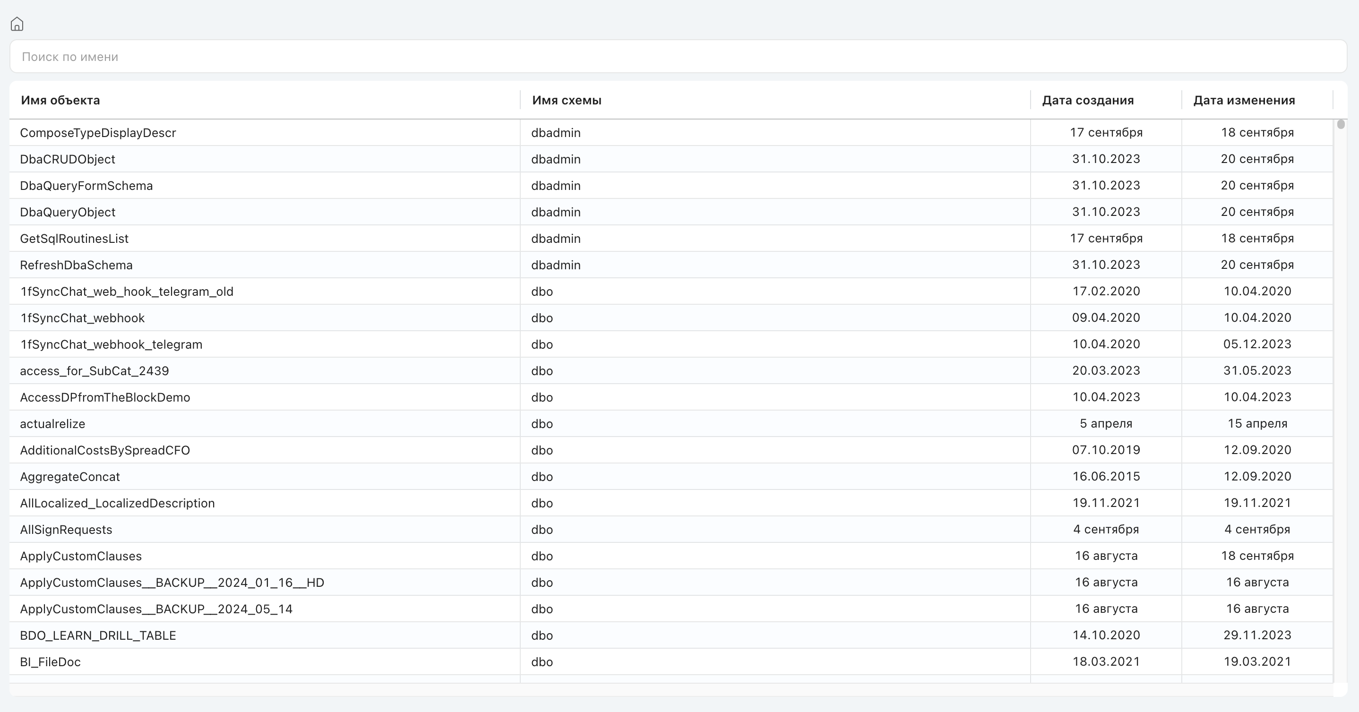Select the 1fSyncChat_webhook object
The height and width of the screenshot is (712, 1359).
pyautogui.click(x=82, y=318)
